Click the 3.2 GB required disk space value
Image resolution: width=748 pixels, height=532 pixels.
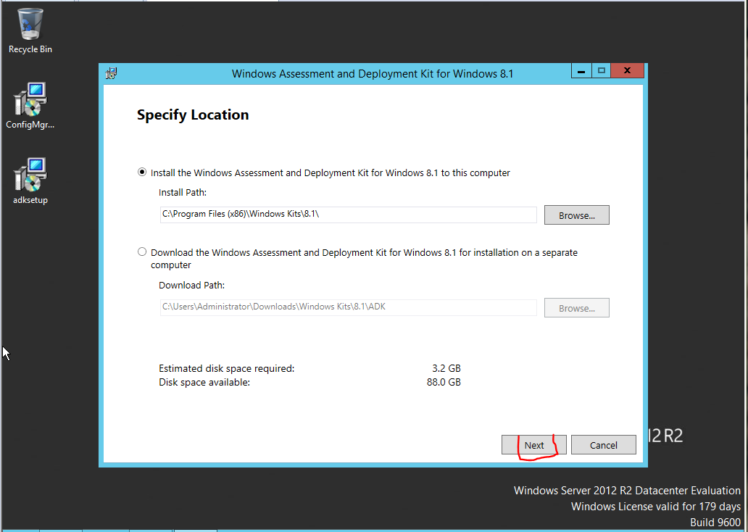click(446, 368)
